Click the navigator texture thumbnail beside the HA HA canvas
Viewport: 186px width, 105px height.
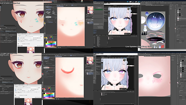(x=90, y=10)
